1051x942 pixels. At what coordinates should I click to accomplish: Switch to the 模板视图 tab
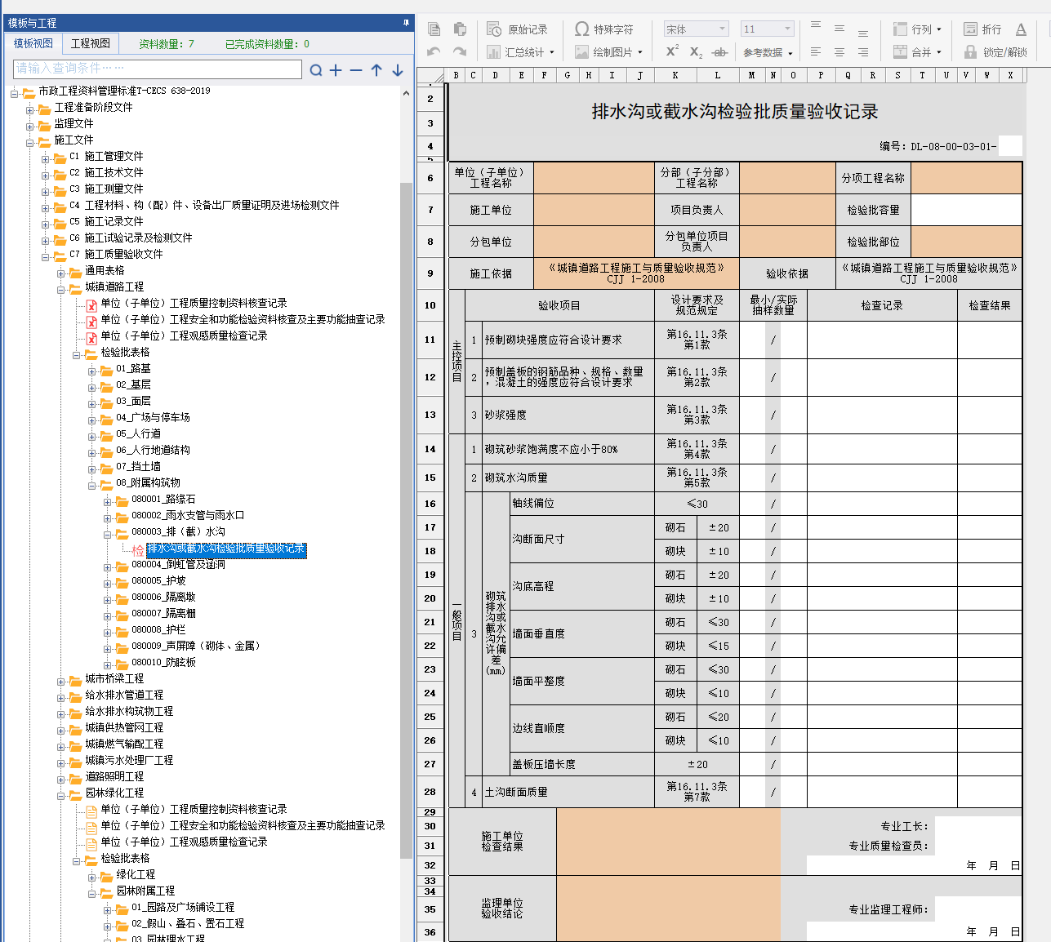point(33,43)
